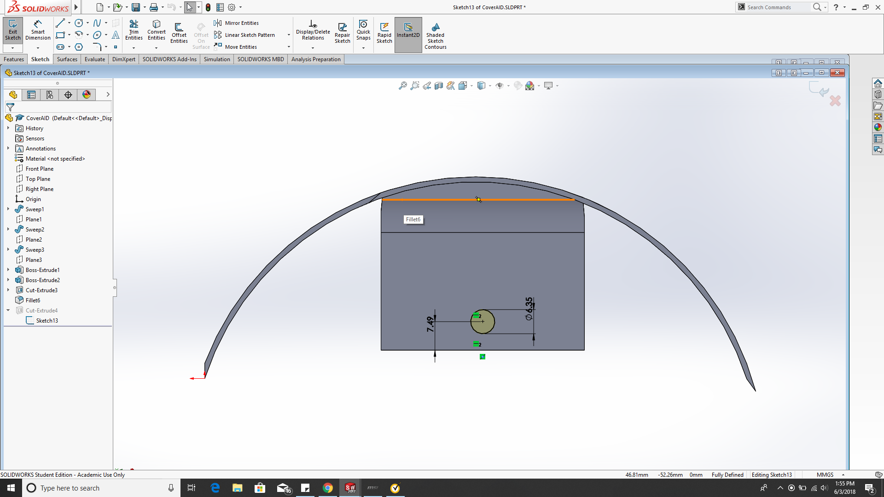The width and height of the screenshot is (884, 497).
Task: Toggle Instant2D mode
Action: tap(408, 35)
